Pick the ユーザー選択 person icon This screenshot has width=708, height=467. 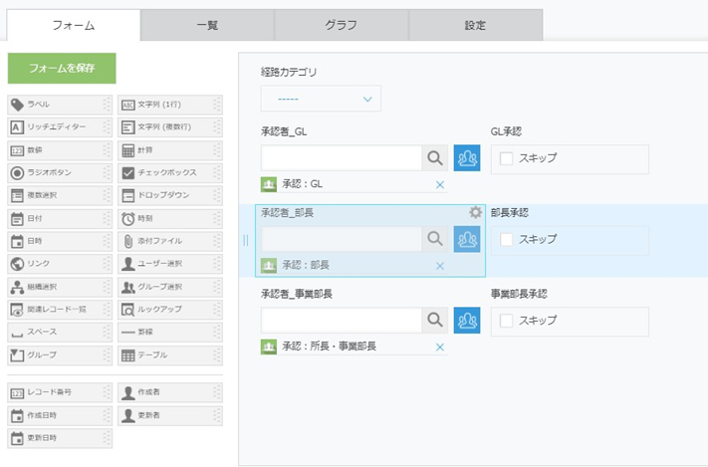[128, 264]
